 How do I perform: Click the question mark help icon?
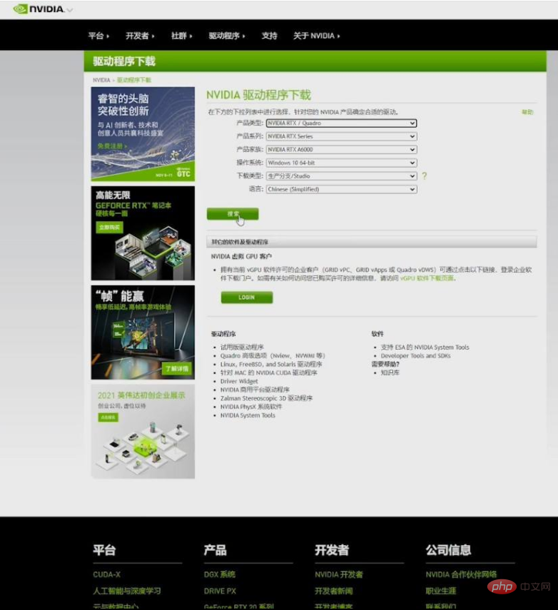coord(424,176)
